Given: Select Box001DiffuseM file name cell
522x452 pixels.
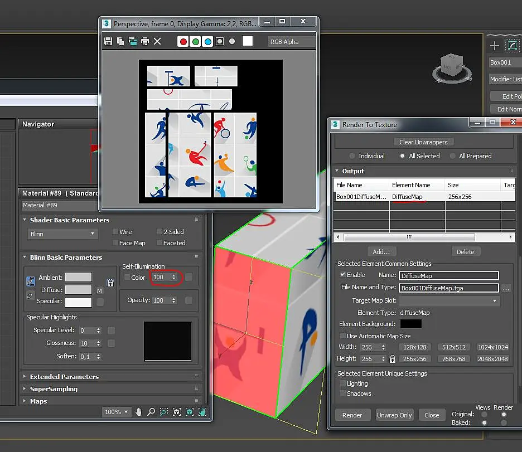Looking at the screenshot, I should [x=361, y=197].
